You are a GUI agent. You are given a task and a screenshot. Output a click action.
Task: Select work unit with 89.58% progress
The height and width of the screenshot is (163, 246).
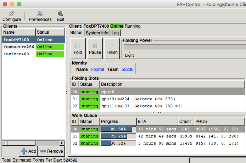click(158, 129)
